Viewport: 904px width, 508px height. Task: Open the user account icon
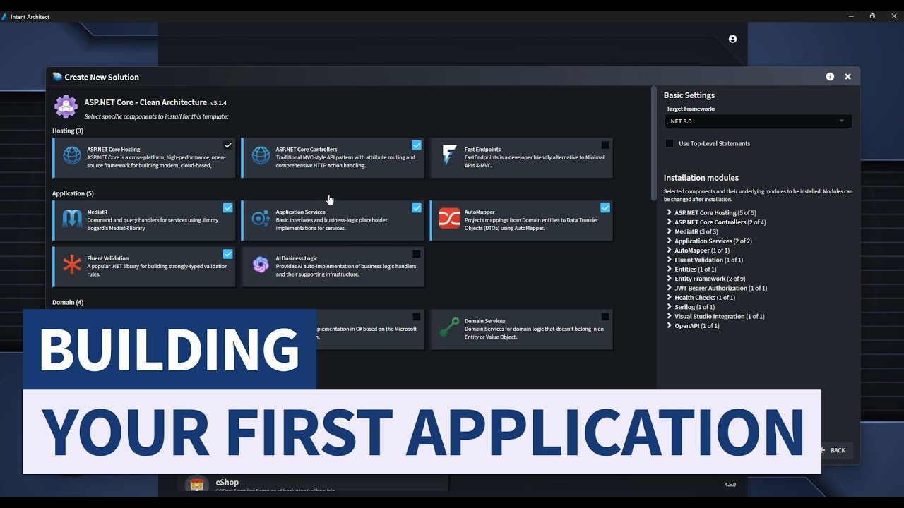point(732,39)
